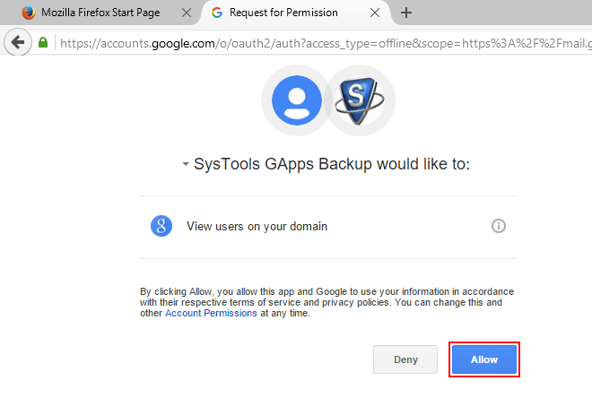592x398 pixels.
Task: Click the blue Google g permission icon
Action: pyautogui.click(x=161, y=226)
